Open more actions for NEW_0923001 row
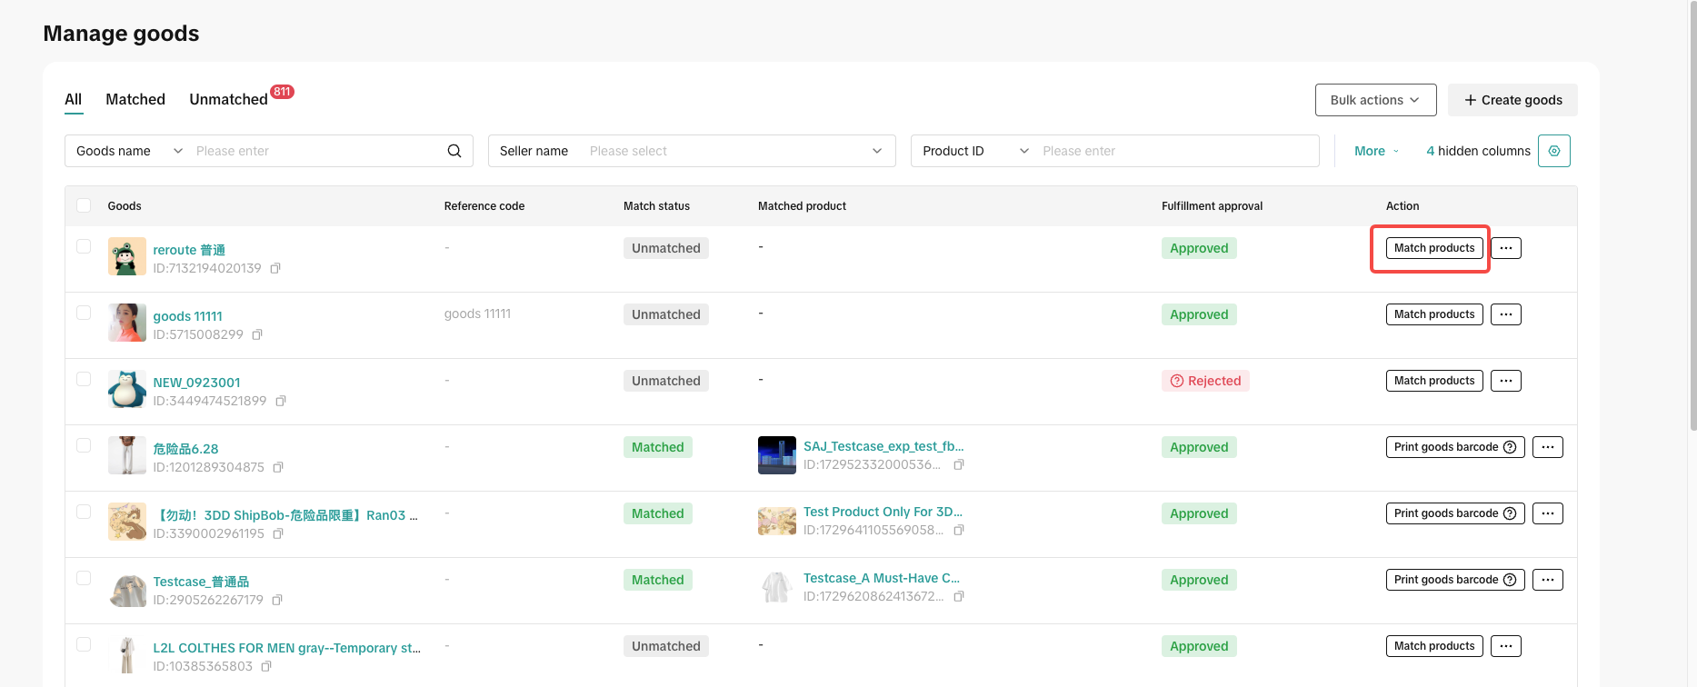Screen dimensions: 1697x687 point(1505,381)
